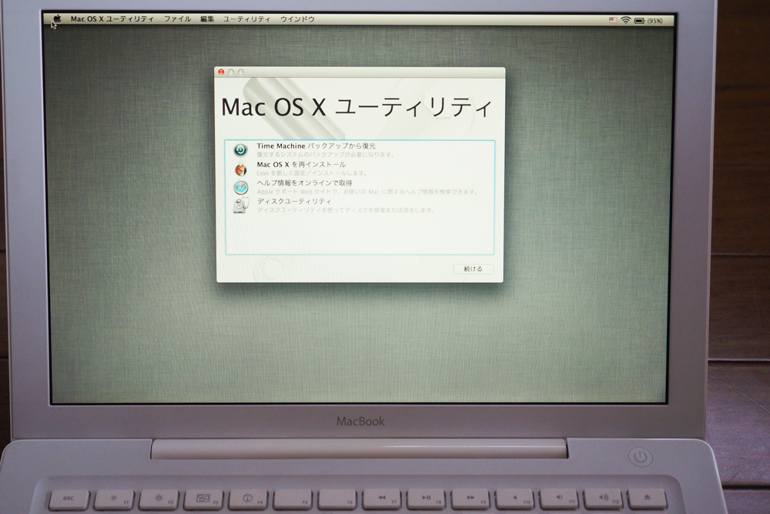The image size is (770, 514).
Task: Click the Wi-Fi status icon
Action: click(x=625, y=20)
